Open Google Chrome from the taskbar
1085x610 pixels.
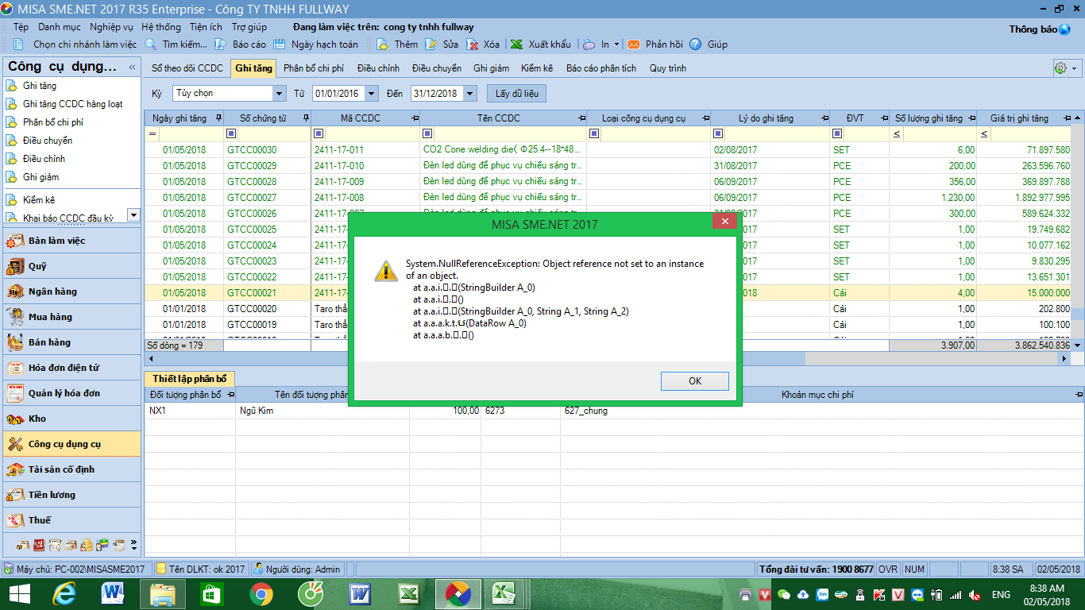(x=261, y=593)
